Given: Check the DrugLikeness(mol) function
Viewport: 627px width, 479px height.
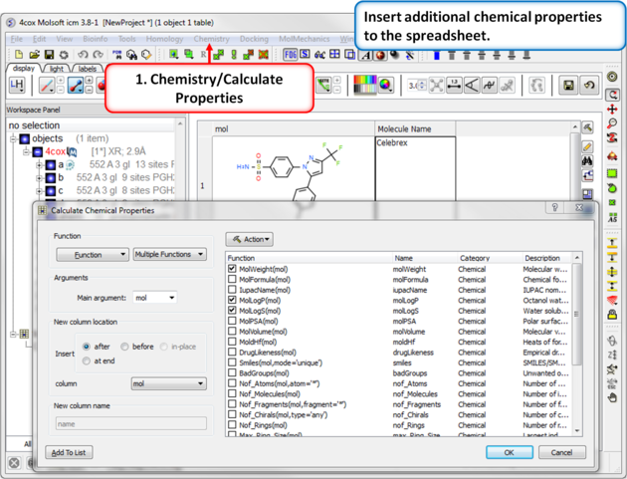Looking at the screenshot, I should (x=232, y=353).
